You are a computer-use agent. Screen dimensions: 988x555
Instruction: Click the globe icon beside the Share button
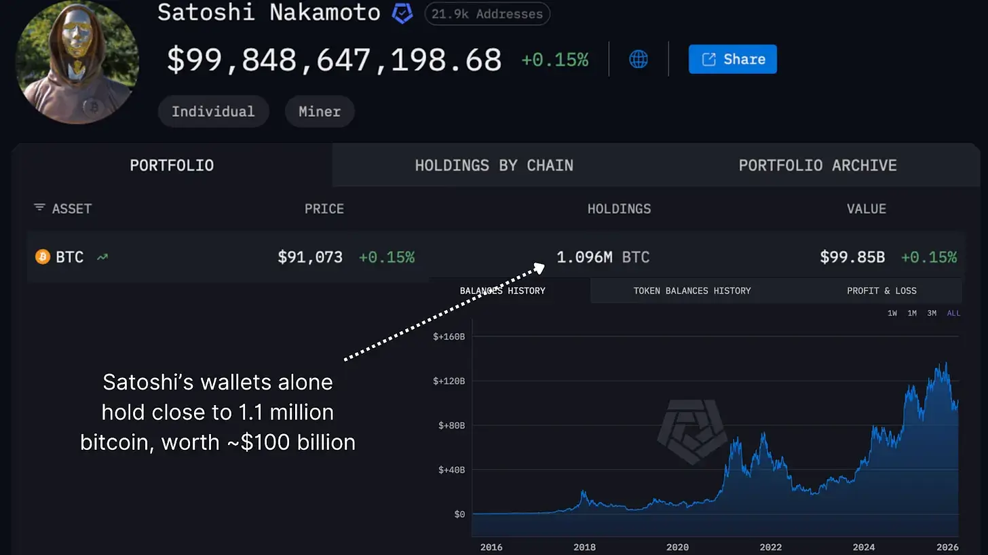pyautogui.click(x=639, y=59)
